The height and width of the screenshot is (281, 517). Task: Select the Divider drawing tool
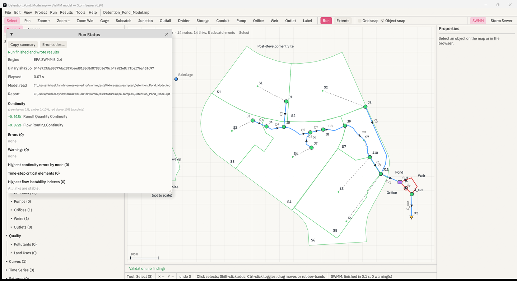click(x=184, y=21)
